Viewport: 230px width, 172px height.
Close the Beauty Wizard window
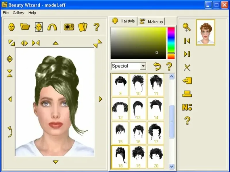coord(225,5)
